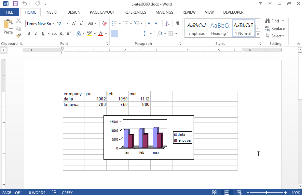Open the Bullets library dropdown

[120, 23]
